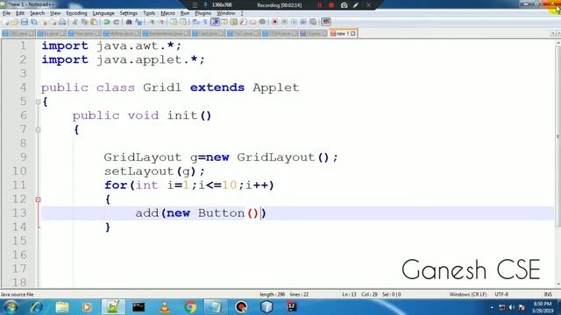Click Ln : 13 Col : 29 status field
The image size is (561, 315).
359,294
